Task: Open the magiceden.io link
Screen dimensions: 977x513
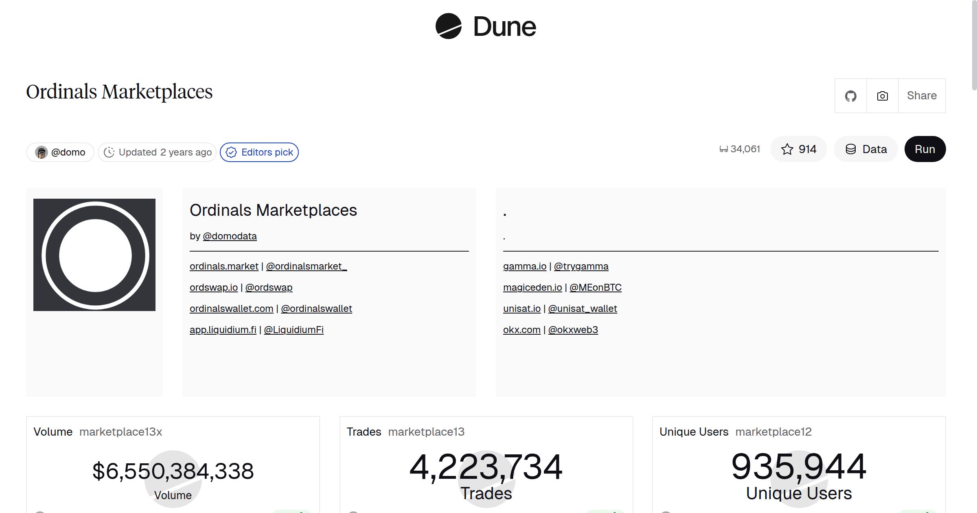Action: tap(532, 287)
